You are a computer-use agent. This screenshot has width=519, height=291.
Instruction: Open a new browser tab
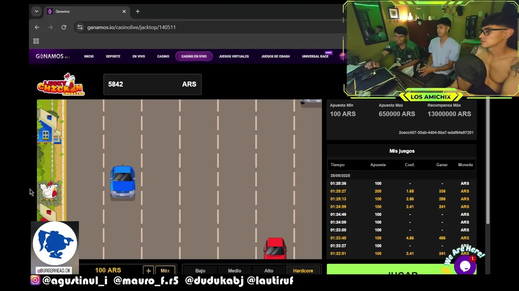click(x=137, y=11)
